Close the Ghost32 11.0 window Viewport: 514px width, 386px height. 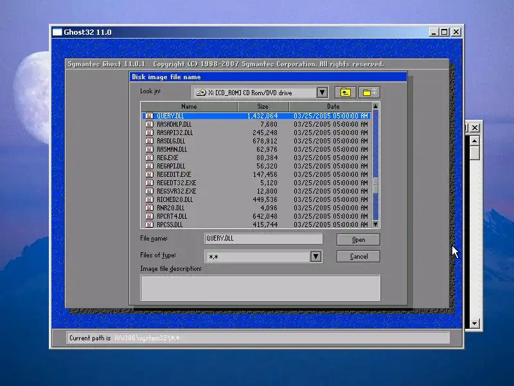(x=456, y=32)
